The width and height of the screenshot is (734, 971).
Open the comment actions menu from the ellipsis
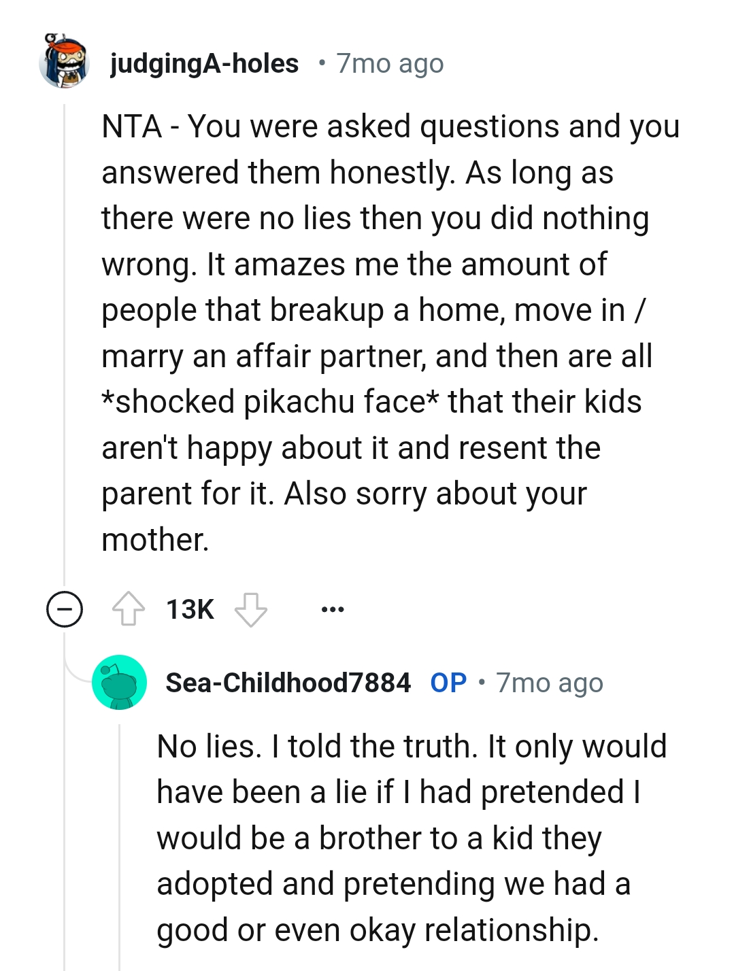click(x=333, y=610)
